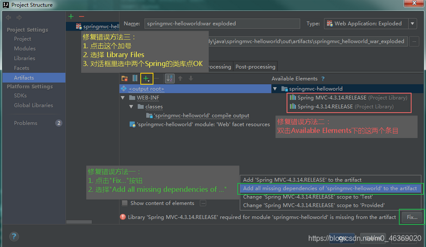Navigate back with left arrow
426x247 pixels.
coord(8,17)
